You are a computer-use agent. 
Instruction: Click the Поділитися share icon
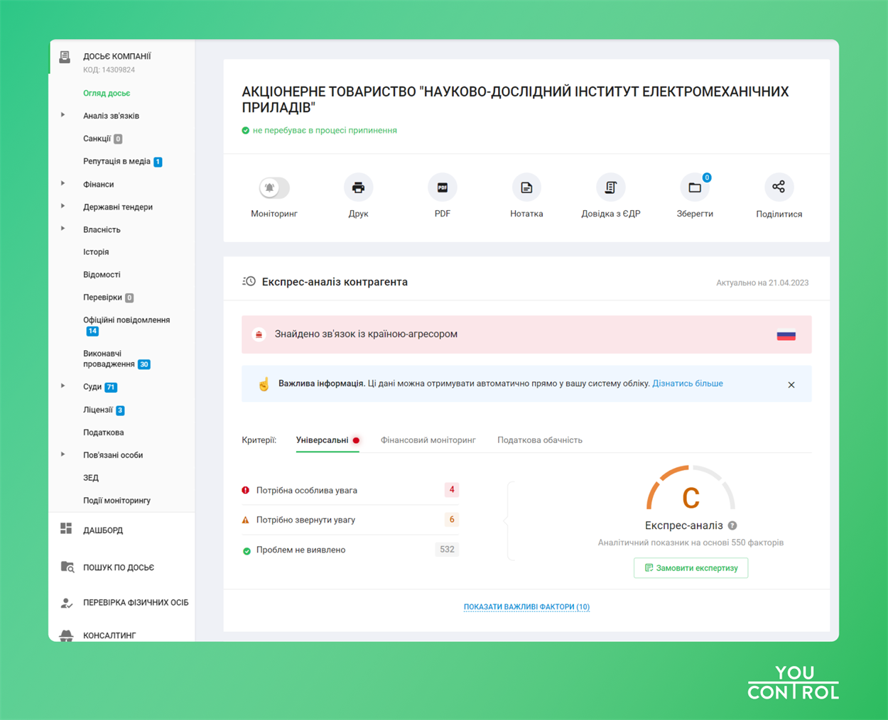click(x=779, y=187)
